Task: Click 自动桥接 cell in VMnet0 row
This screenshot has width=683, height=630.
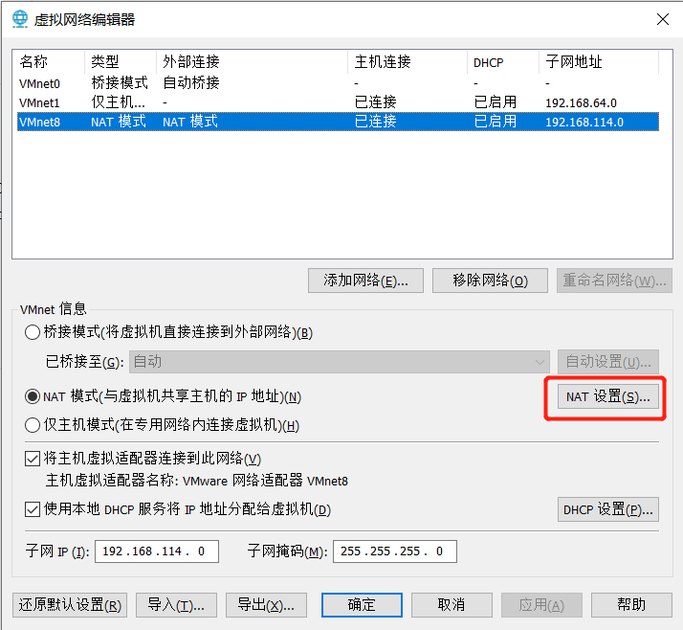Action: click(x=191, y=83)
